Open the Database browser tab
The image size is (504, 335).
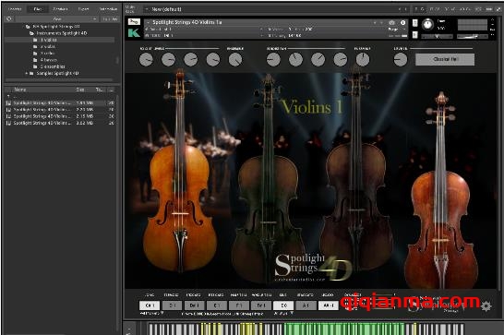(60, 9)
